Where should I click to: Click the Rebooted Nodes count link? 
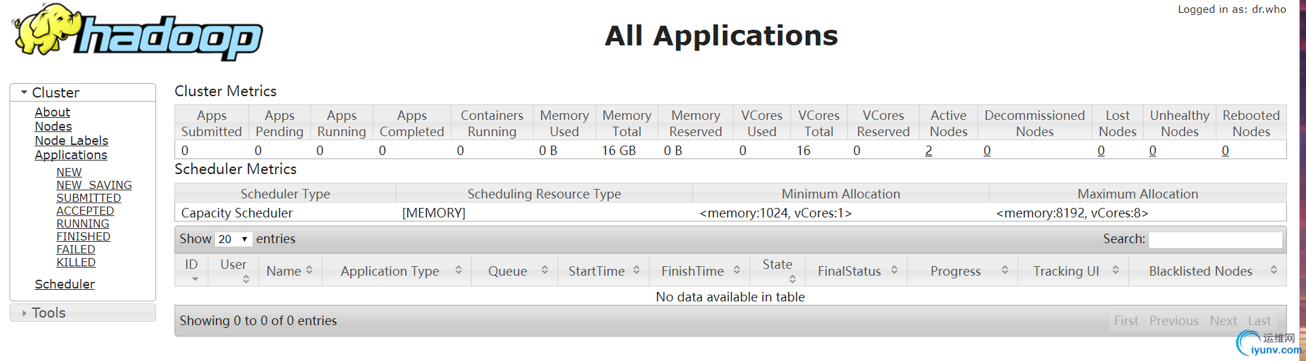click(x=1225, y=150)
